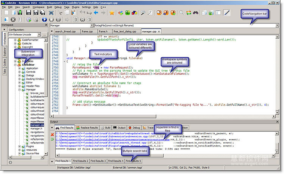
Task: Click the overlapping colored squares icon
Action: [134, 12]
